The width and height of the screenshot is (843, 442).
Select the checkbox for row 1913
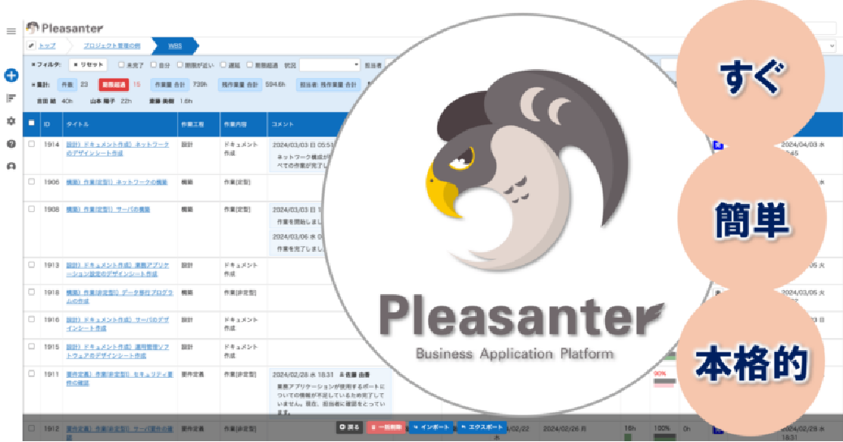(x=31, y=265)
